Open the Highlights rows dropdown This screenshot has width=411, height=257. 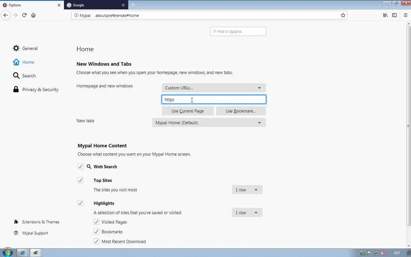(247, 212)
